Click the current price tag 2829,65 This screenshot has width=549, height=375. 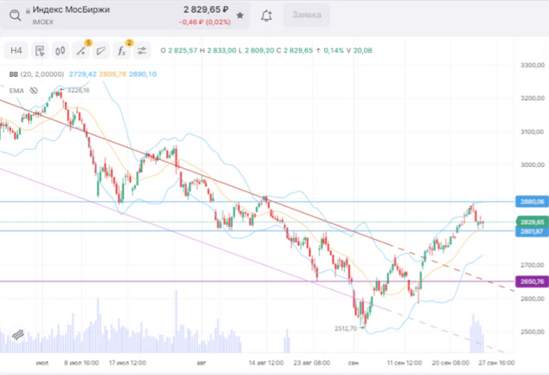[531, 222]
